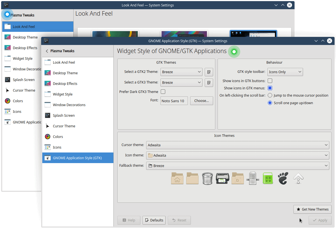Pick the blue-highlighted theme thumbnail in Look And Feel window
The image size is (336, 229).
coord(253,34)
